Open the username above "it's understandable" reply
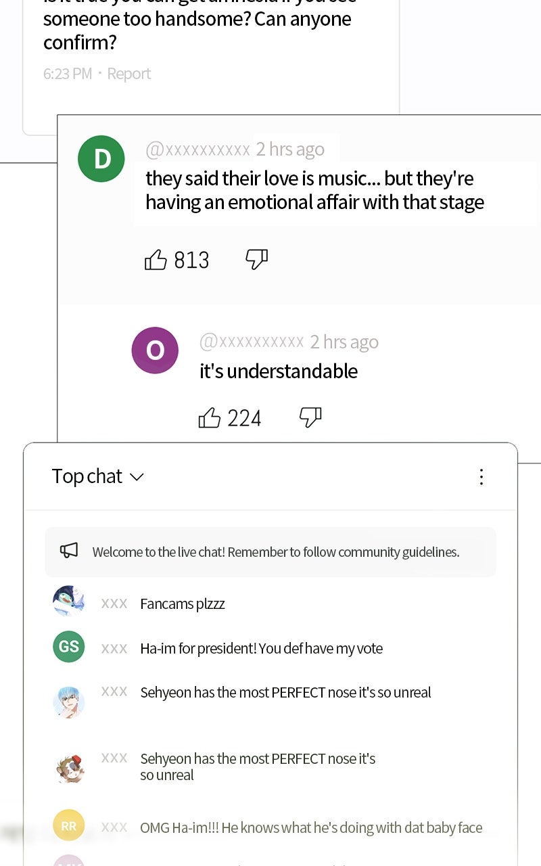 click(252, 342)
